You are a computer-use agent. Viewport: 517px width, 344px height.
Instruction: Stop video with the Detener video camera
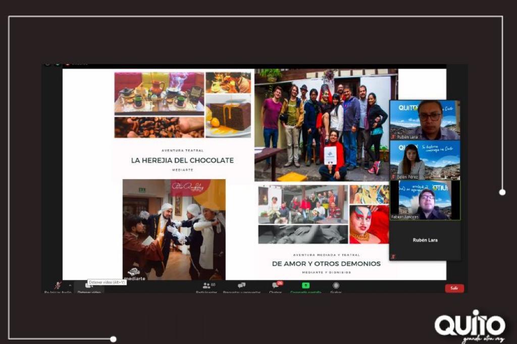(x=89, y=286)
